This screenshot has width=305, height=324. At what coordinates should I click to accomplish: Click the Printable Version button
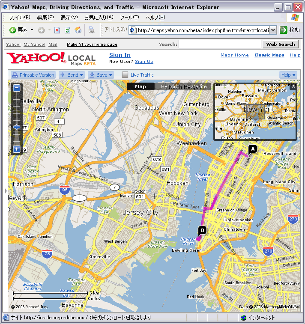[33, 75]
